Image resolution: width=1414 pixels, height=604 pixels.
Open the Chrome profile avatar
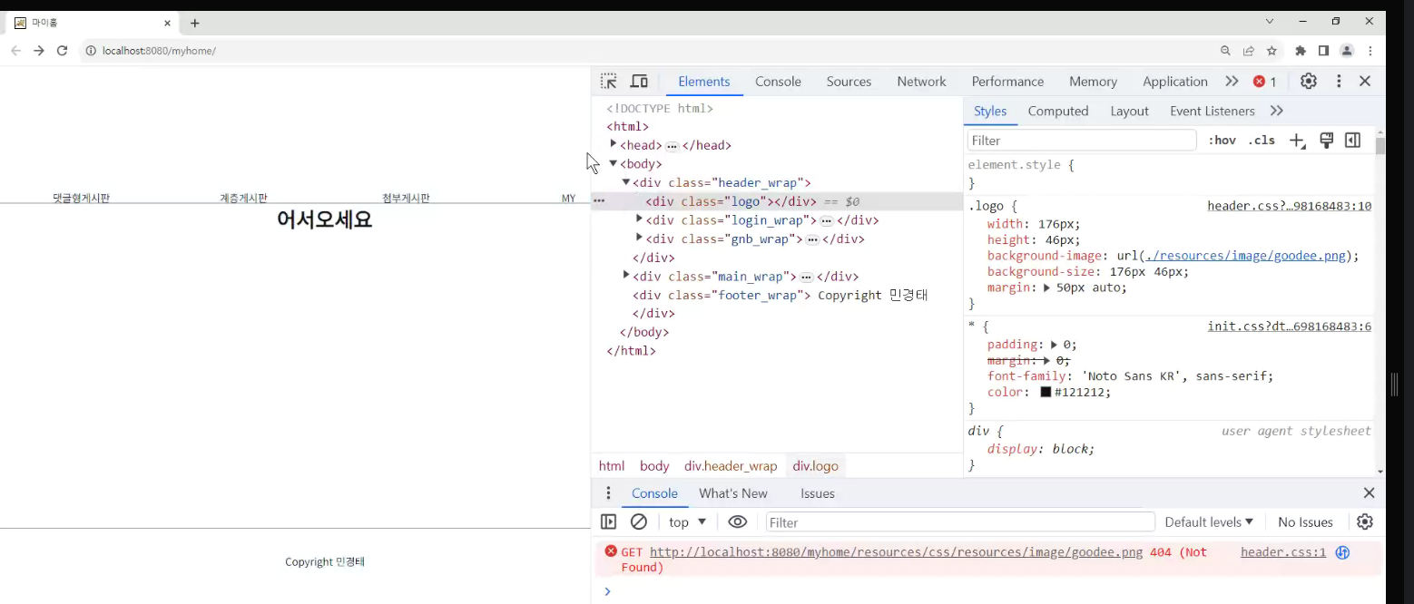[x=1347, y=51]
